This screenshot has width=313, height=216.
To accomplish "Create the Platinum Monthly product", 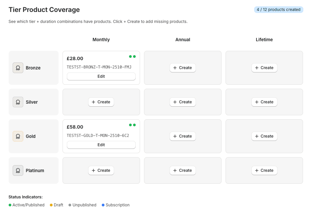I will pyautogui.click(x=101, y=170).
